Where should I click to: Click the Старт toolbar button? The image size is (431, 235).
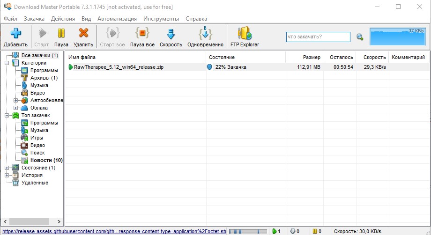[x=42, y=37]
